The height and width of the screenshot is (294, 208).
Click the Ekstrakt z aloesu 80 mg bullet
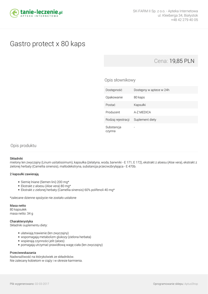46,186
